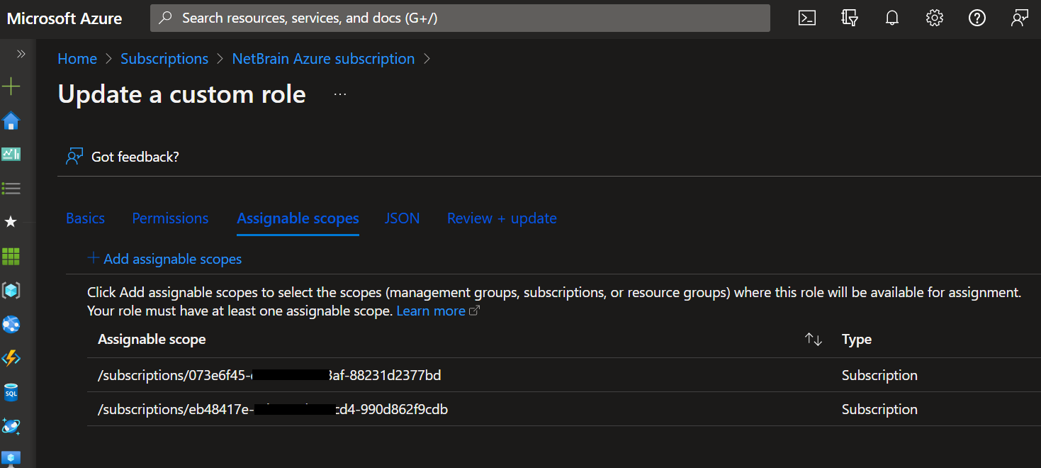Viewport: 1041px width, 468px height.
Task: Open Dashboard from the sidebar chart icon
Action: 11,154
